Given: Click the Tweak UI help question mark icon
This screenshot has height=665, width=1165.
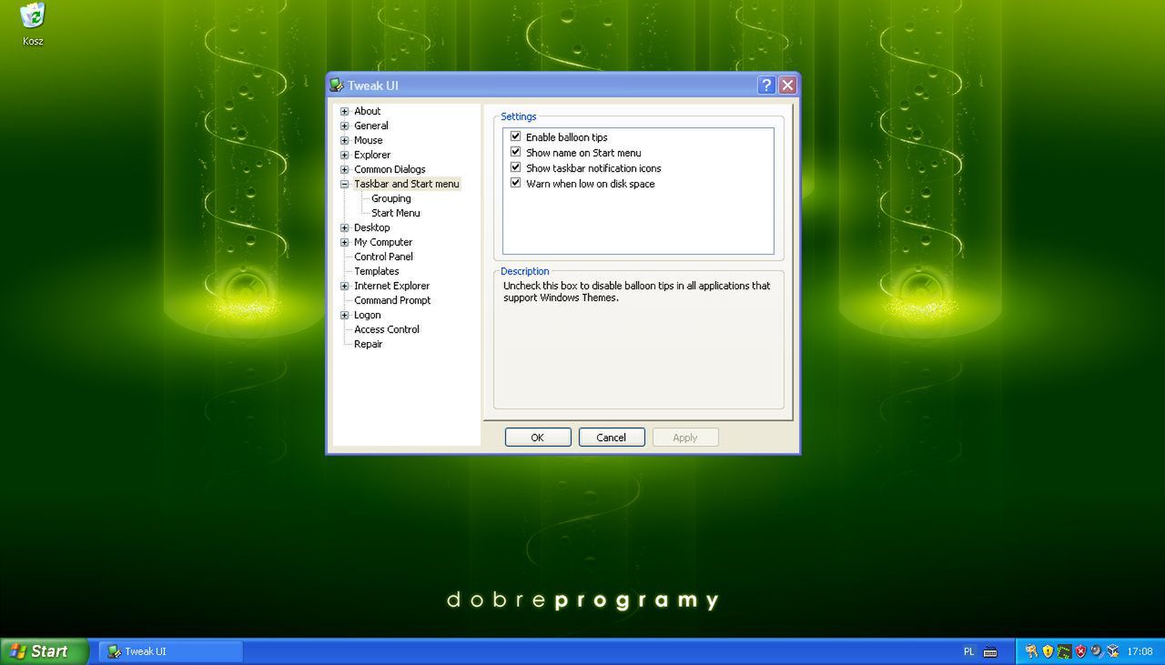Looking at the screenshot, I should [766, 85].
